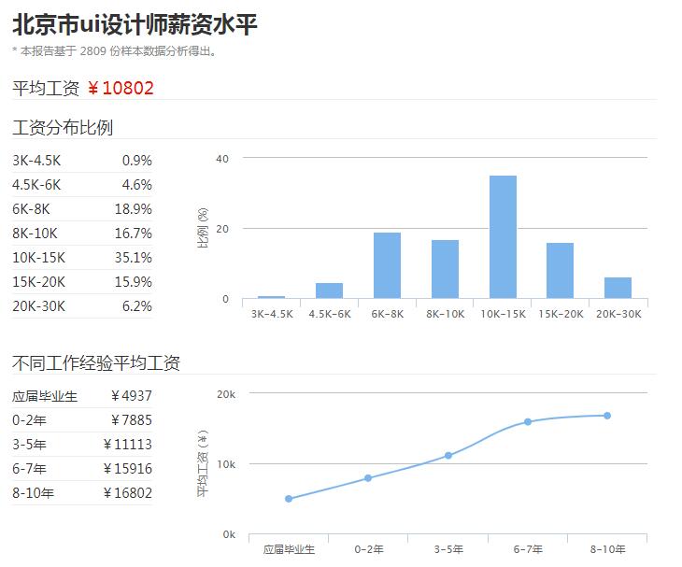
Task: Click the tallest 10K-15K bar
Action: (x=503, y=237)
